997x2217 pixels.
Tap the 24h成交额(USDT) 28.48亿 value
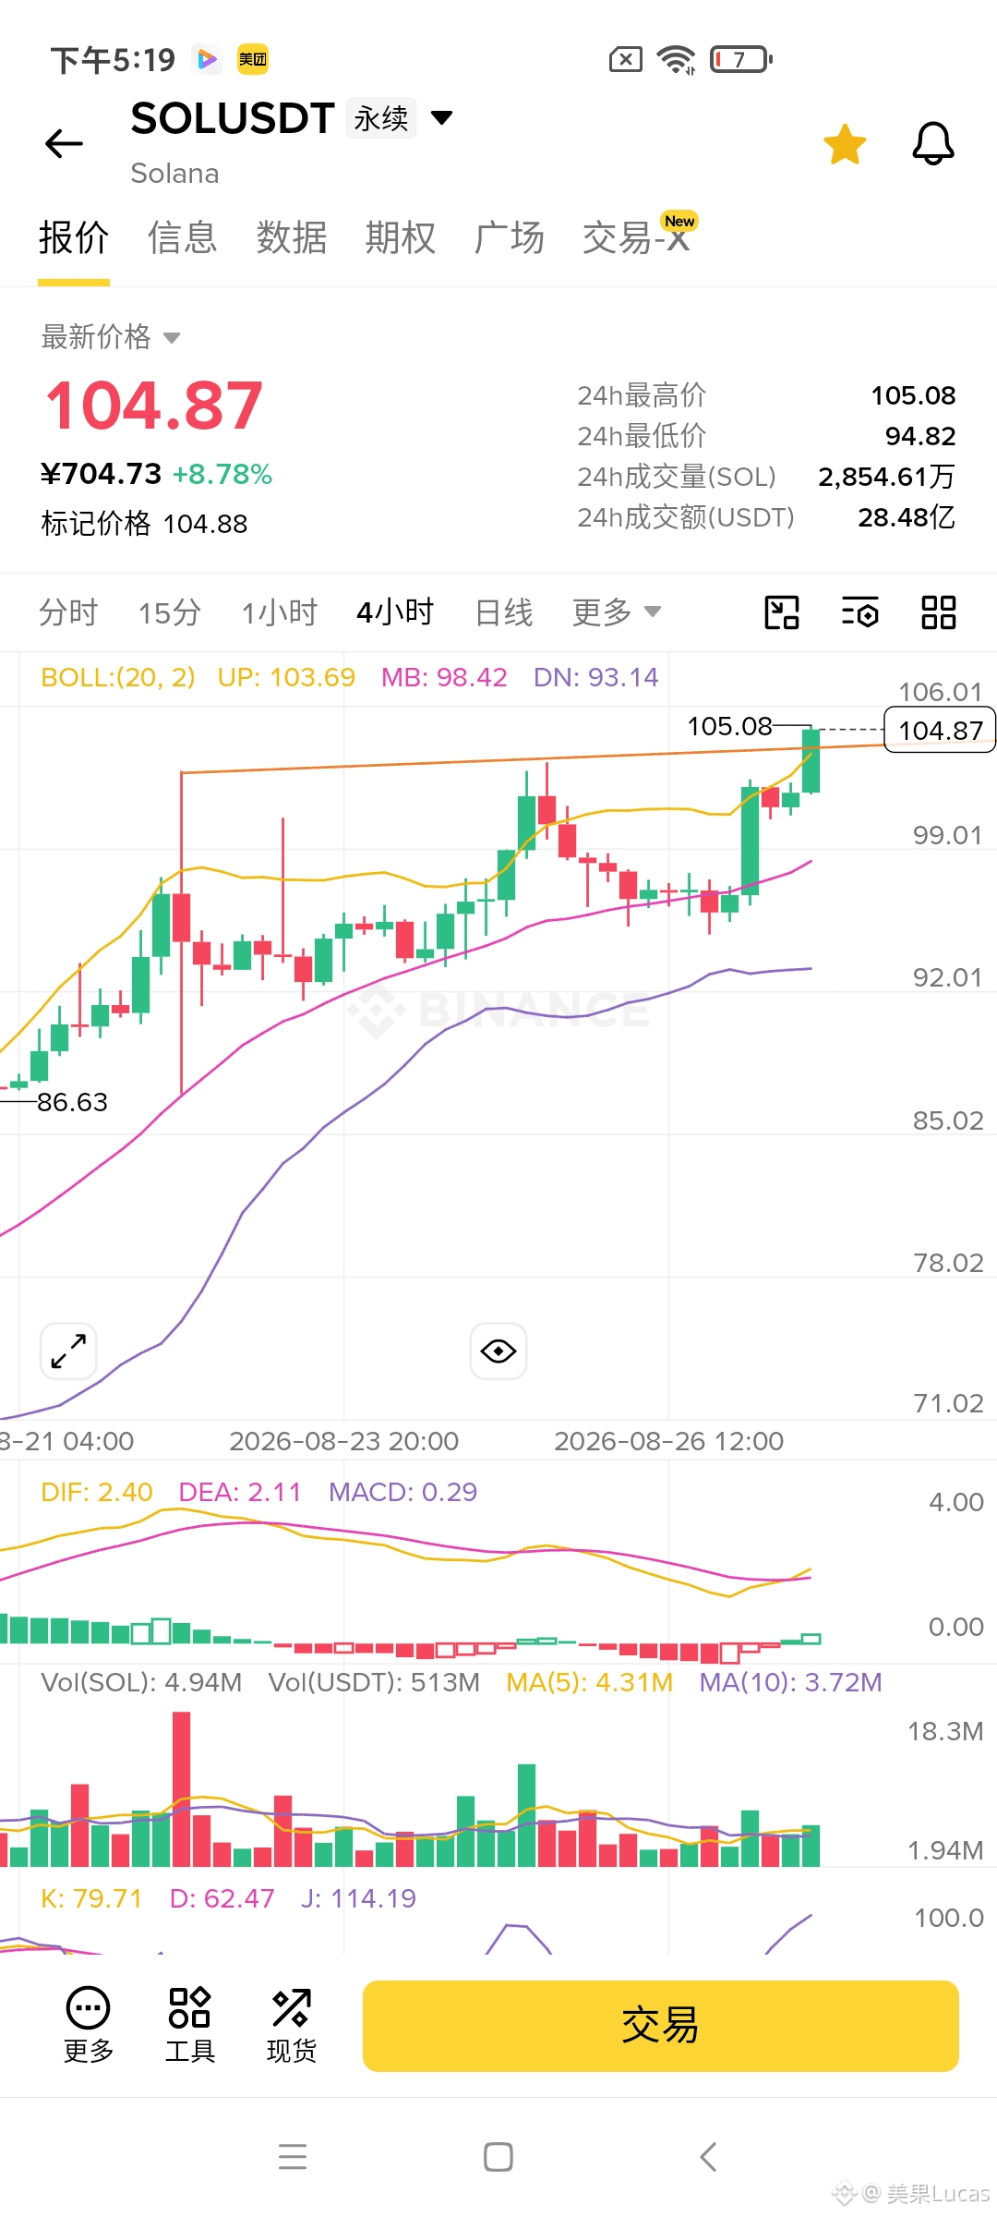coord(907,517)
